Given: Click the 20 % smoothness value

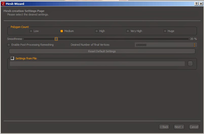Looking at the screenshot, I should click(x=193, y=39).
